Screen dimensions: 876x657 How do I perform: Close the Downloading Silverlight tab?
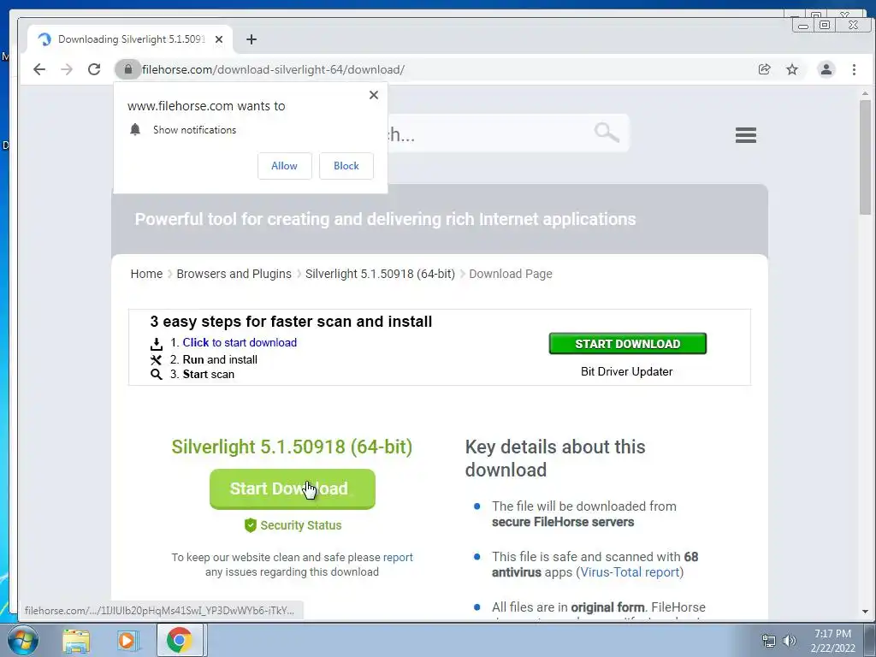click(x=219, y=39)
